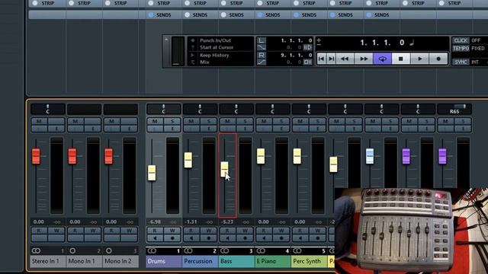Image resolution: width=488 pixels, height=274 pixels.
Task: Select the Bass channel name label
Action: [x=236, y=261]
